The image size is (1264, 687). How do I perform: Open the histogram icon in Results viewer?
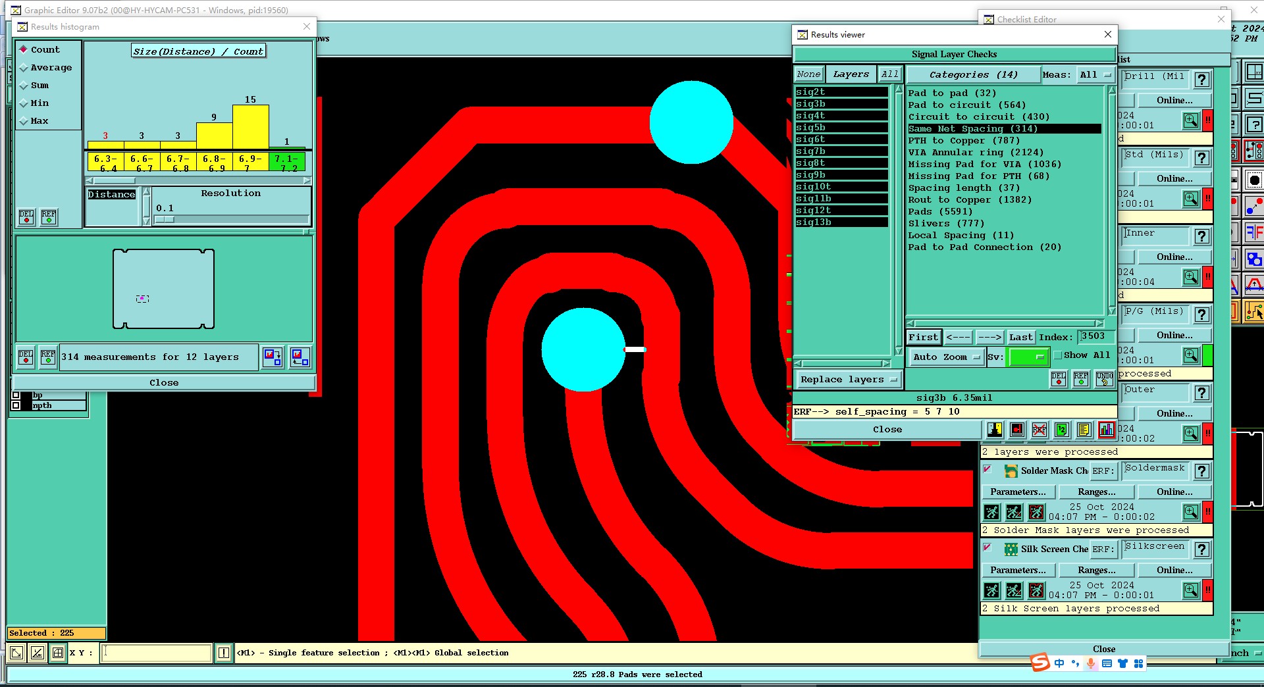(x=1107, y=430)
